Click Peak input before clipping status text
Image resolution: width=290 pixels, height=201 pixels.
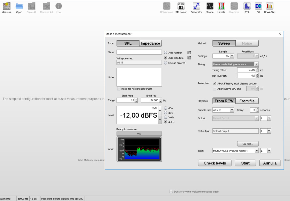(x=62, y=198)
